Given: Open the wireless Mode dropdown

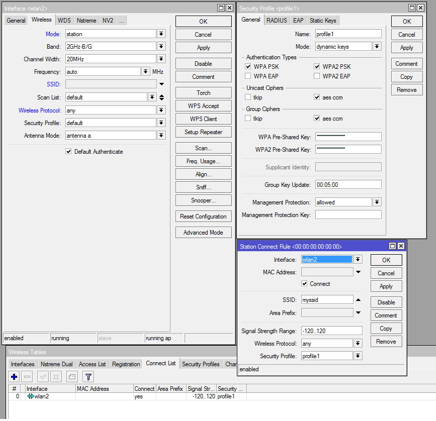Looking at the screenshot, I should click(161, 34).
